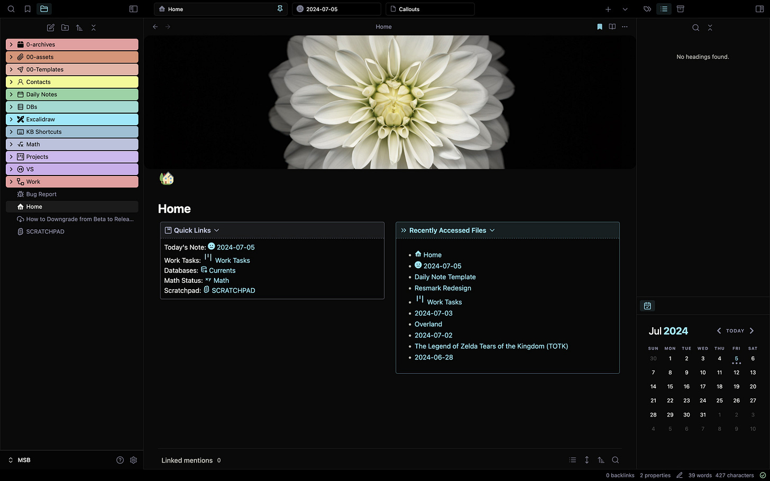Image resolution: width=770 pixels, height=481 pixels.
Task: Open a new tab with plus icon
Action: [x=608, y=9]
